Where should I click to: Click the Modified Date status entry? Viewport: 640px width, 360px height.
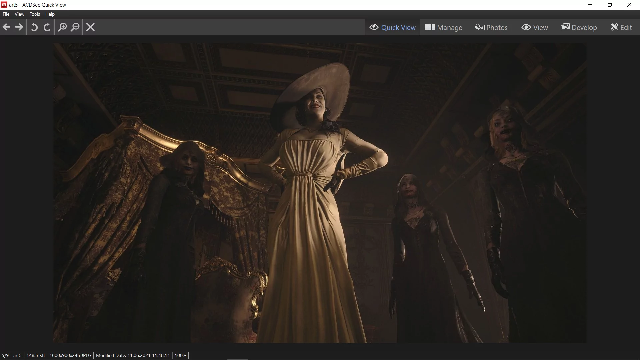133,355
